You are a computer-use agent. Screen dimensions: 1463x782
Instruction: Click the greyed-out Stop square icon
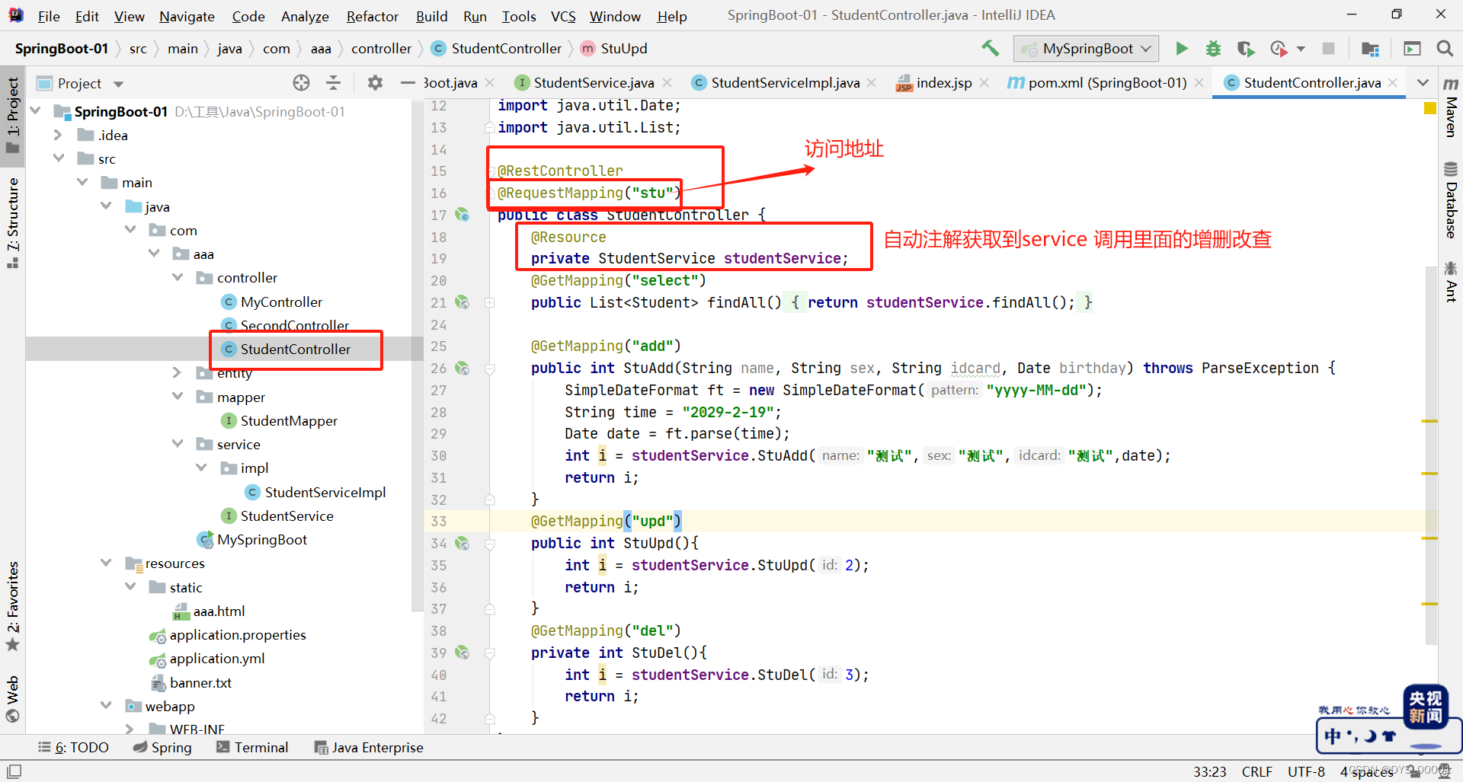(1328, 49)
